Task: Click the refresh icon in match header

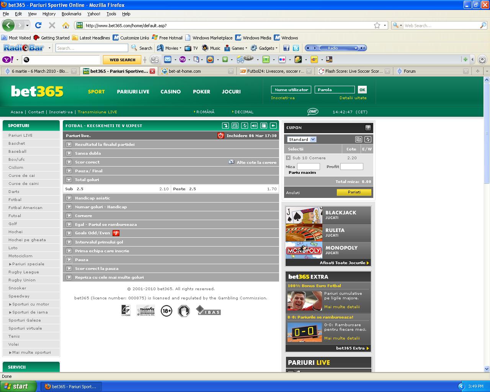Action: [x=244, y=126]
